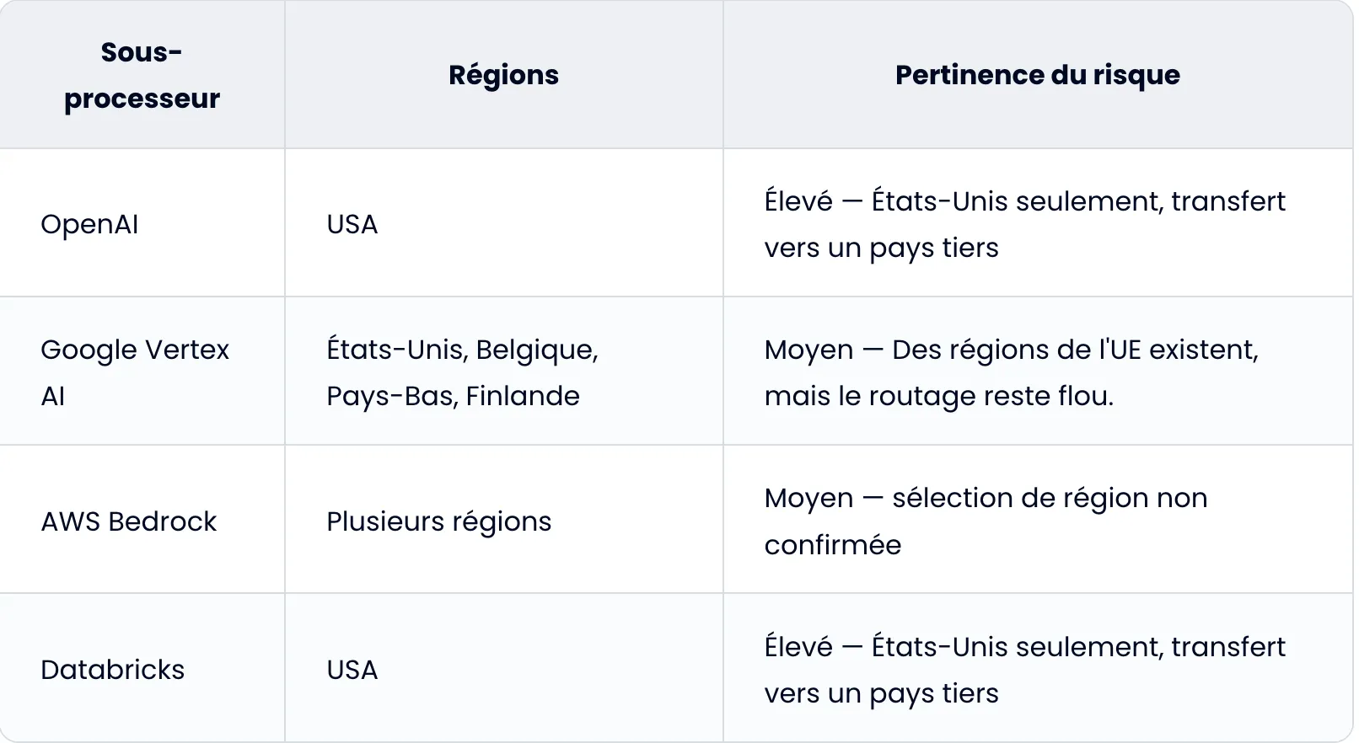
Task: Click 'vers un pays tiers' in Databricks row
Action: click(881, 693)
